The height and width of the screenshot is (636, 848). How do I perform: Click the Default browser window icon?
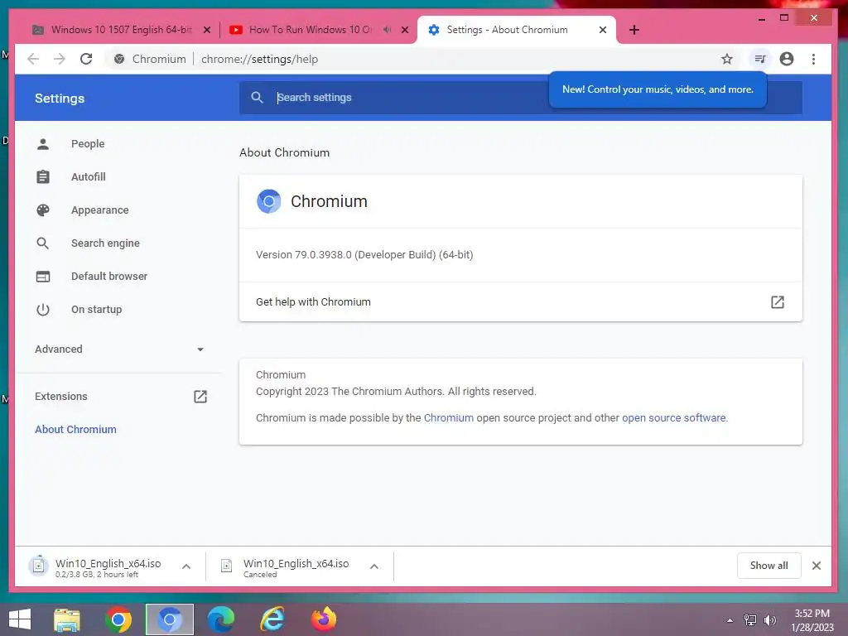(x=43, y=277)
